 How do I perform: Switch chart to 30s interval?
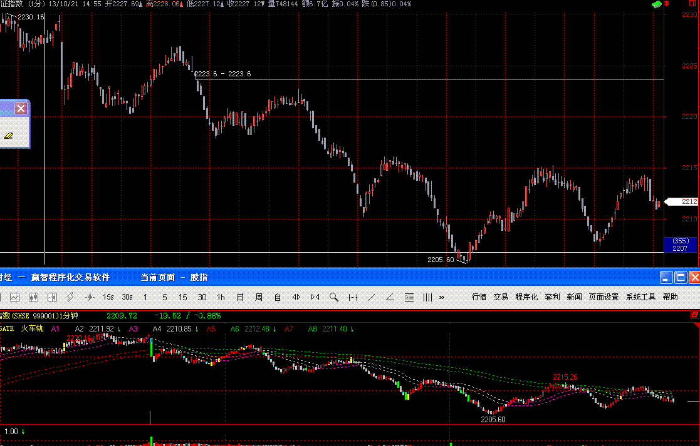127,297
